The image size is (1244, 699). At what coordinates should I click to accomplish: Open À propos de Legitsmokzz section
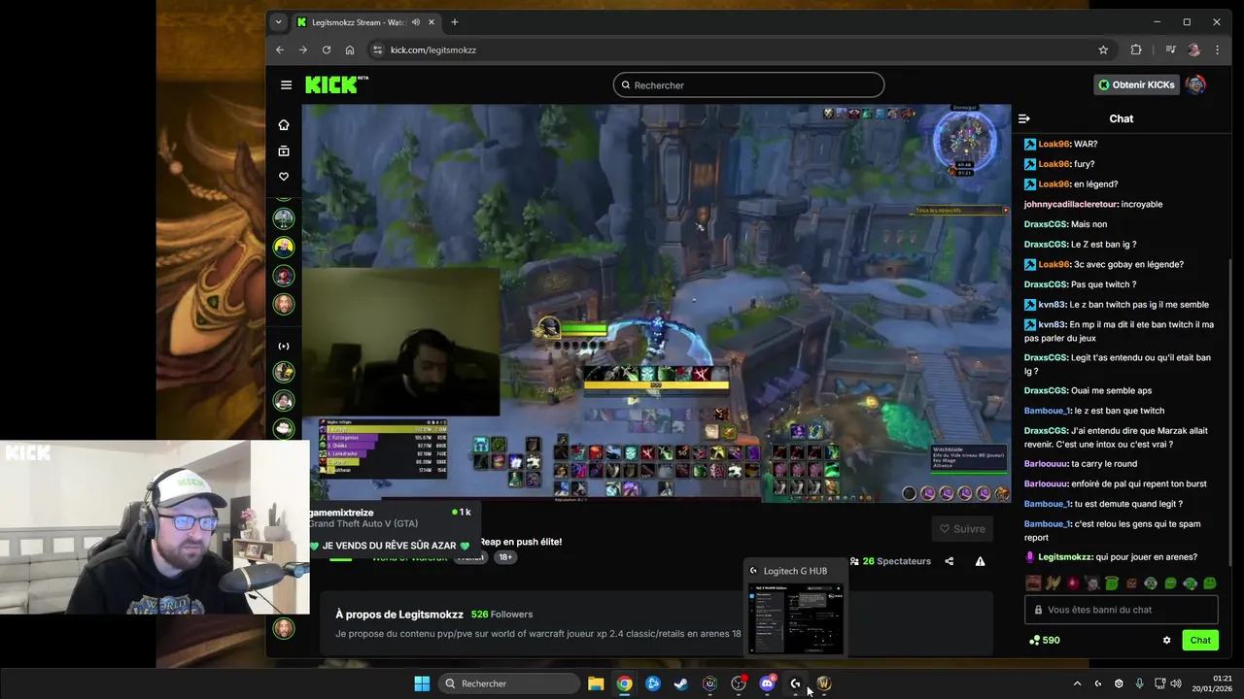coord(399,615)
